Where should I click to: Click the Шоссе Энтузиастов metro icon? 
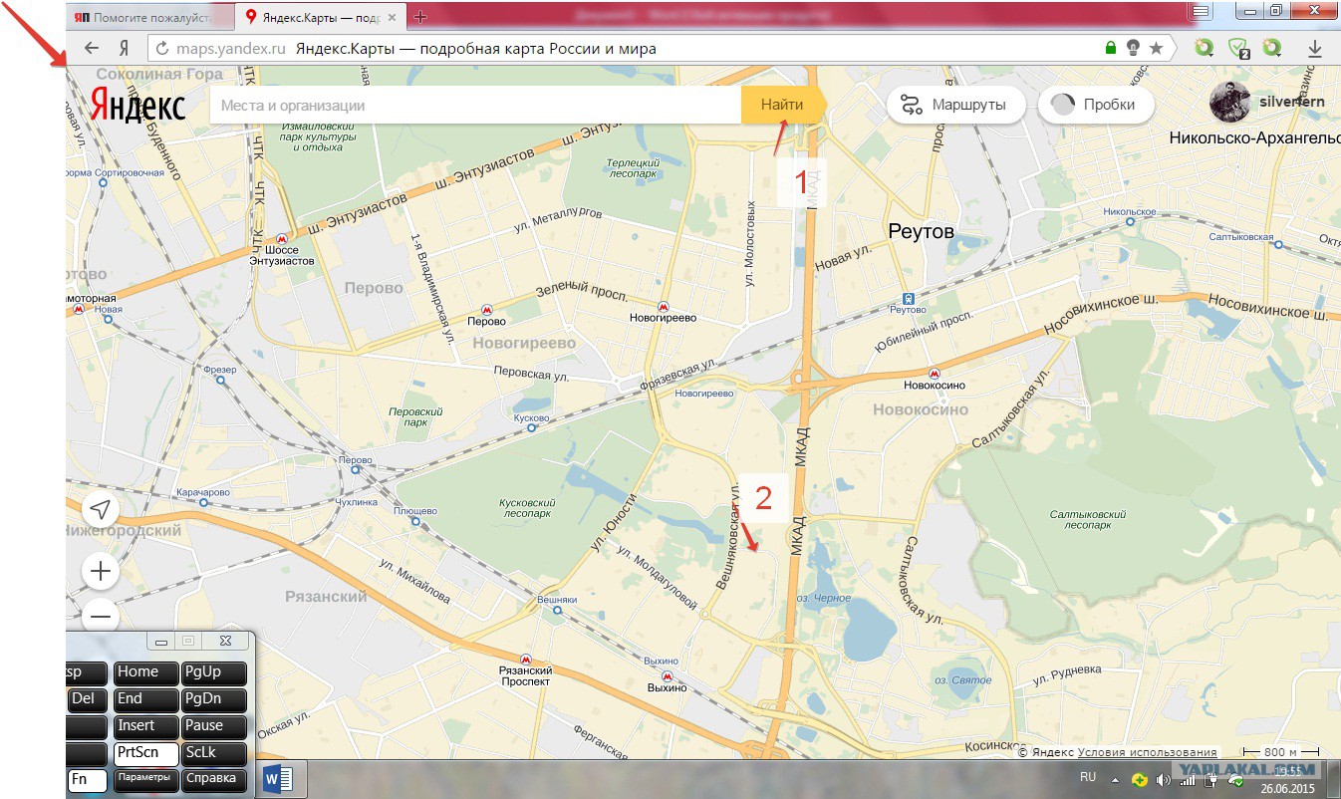pyautogui.click(x=282, y=239)
